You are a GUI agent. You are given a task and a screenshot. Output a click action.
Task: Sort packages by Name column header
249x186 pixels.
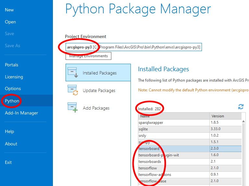174,116
